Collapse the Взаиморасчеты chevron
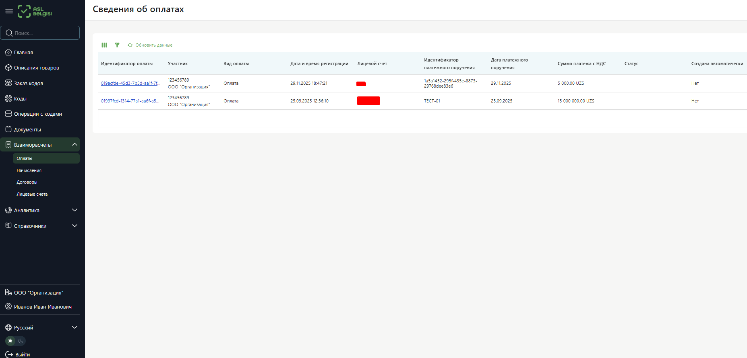The image size is (747, 358). (74, 145)
